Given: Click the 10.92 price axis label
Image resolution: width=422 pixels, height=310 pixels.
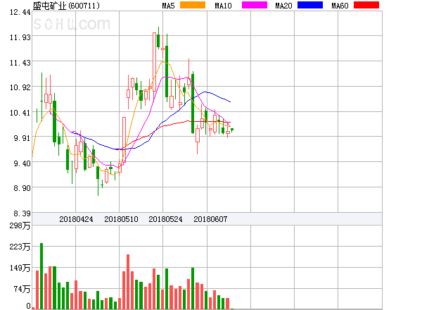Looking at the screenshot, I should click(20, 87).
